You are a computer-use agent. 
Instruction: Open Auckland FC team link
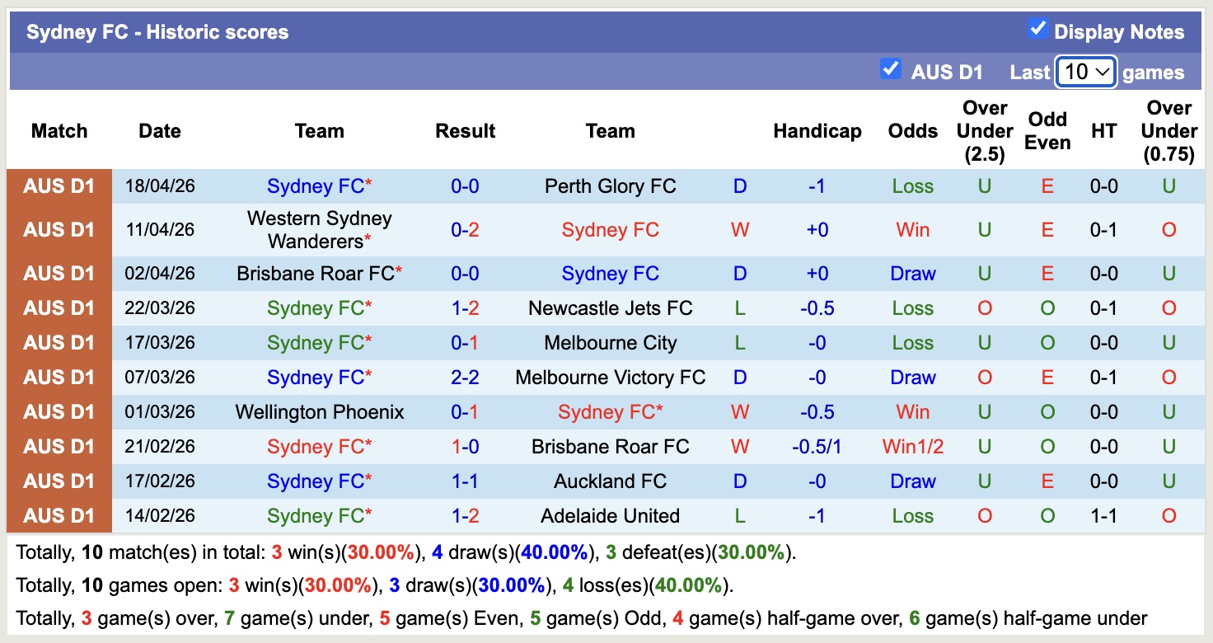tap(611, 481)
